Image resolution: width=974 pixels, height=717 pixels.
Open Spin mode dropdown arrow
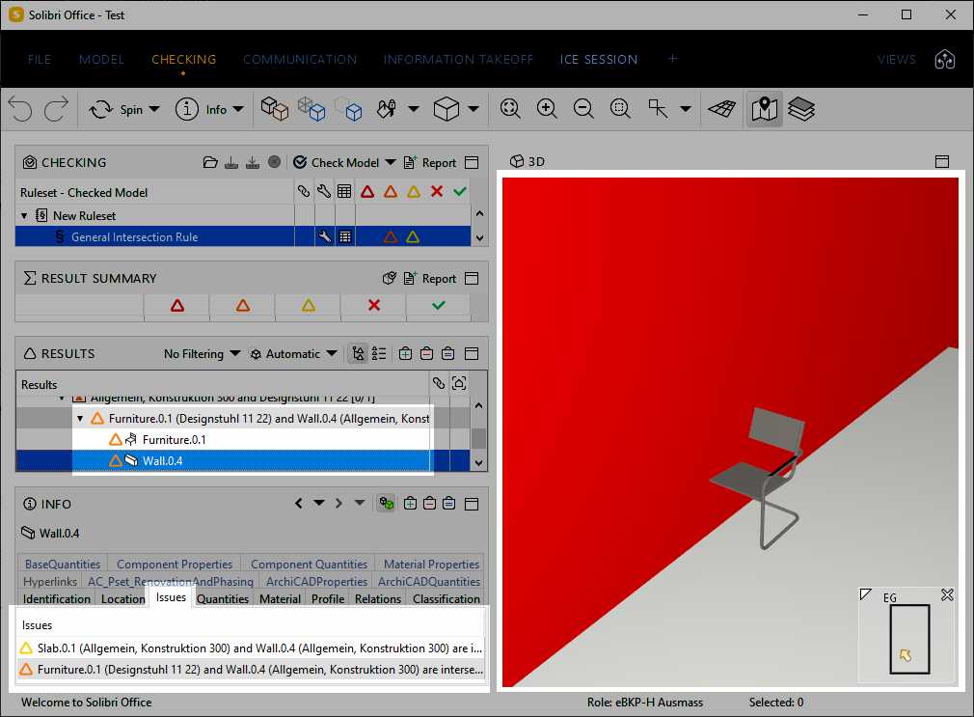[154, 109]
